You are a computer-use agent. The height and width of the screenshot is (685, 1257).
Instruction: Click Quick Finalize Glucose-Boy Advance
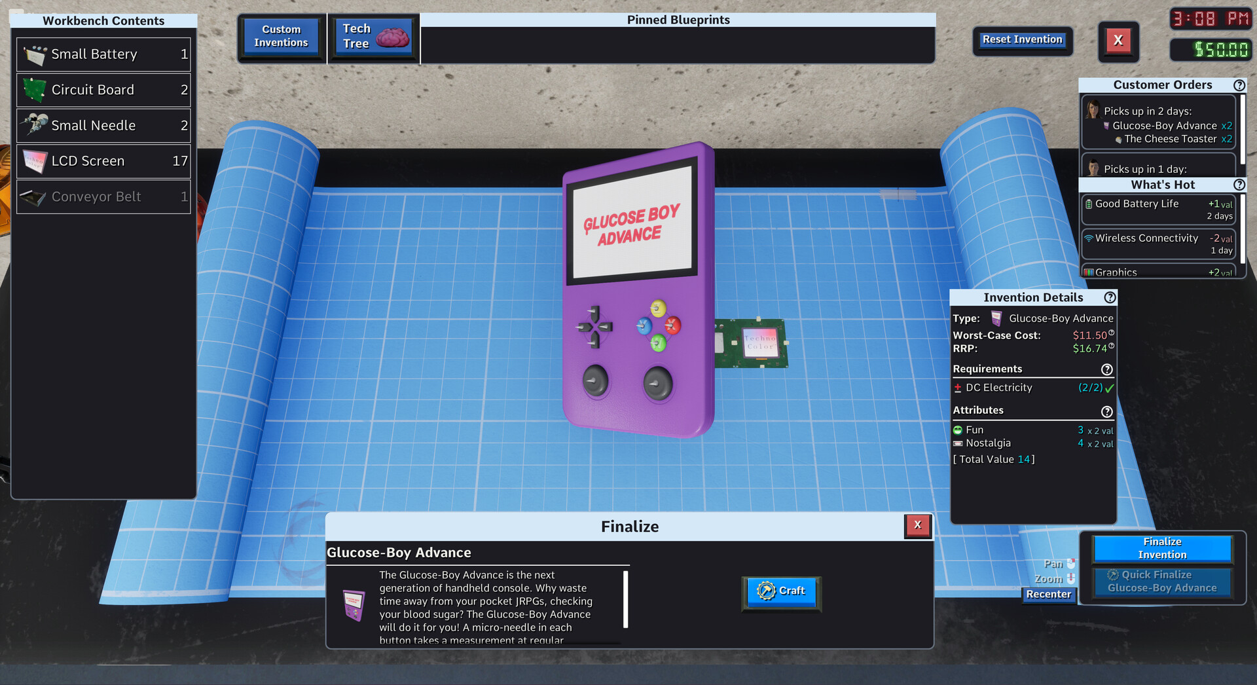click(1162, 582)
